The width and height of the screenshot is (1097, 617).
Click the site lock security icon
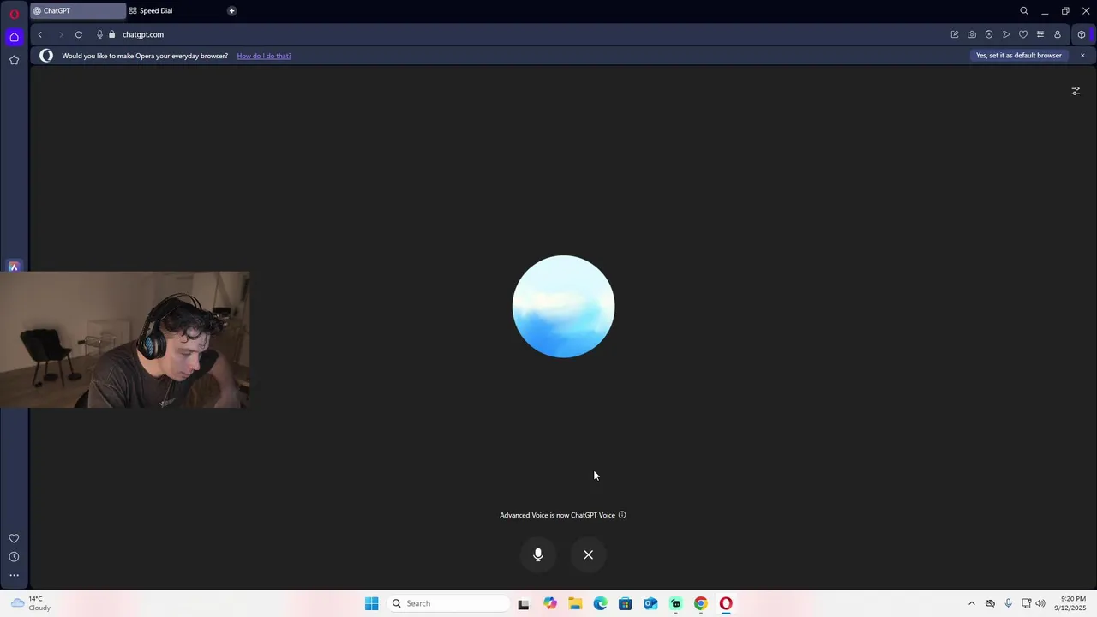111,34
